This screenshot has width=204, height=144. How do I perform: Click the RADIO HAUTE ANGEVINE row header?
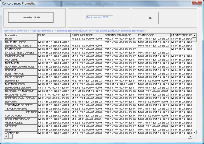coord(21,91)
